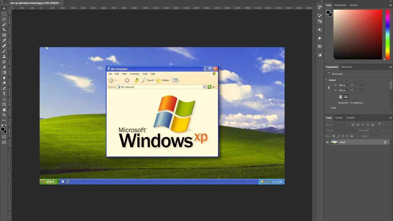Switch to the Trazados tab

350,118
